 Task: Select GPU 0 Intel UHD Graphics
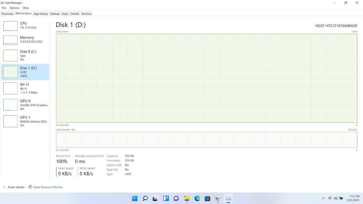pyautogui.click(x=25, y=105)
